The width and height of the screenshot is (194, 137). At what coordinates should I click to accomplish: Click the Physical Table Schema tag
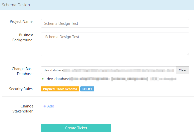click(60, 89)
